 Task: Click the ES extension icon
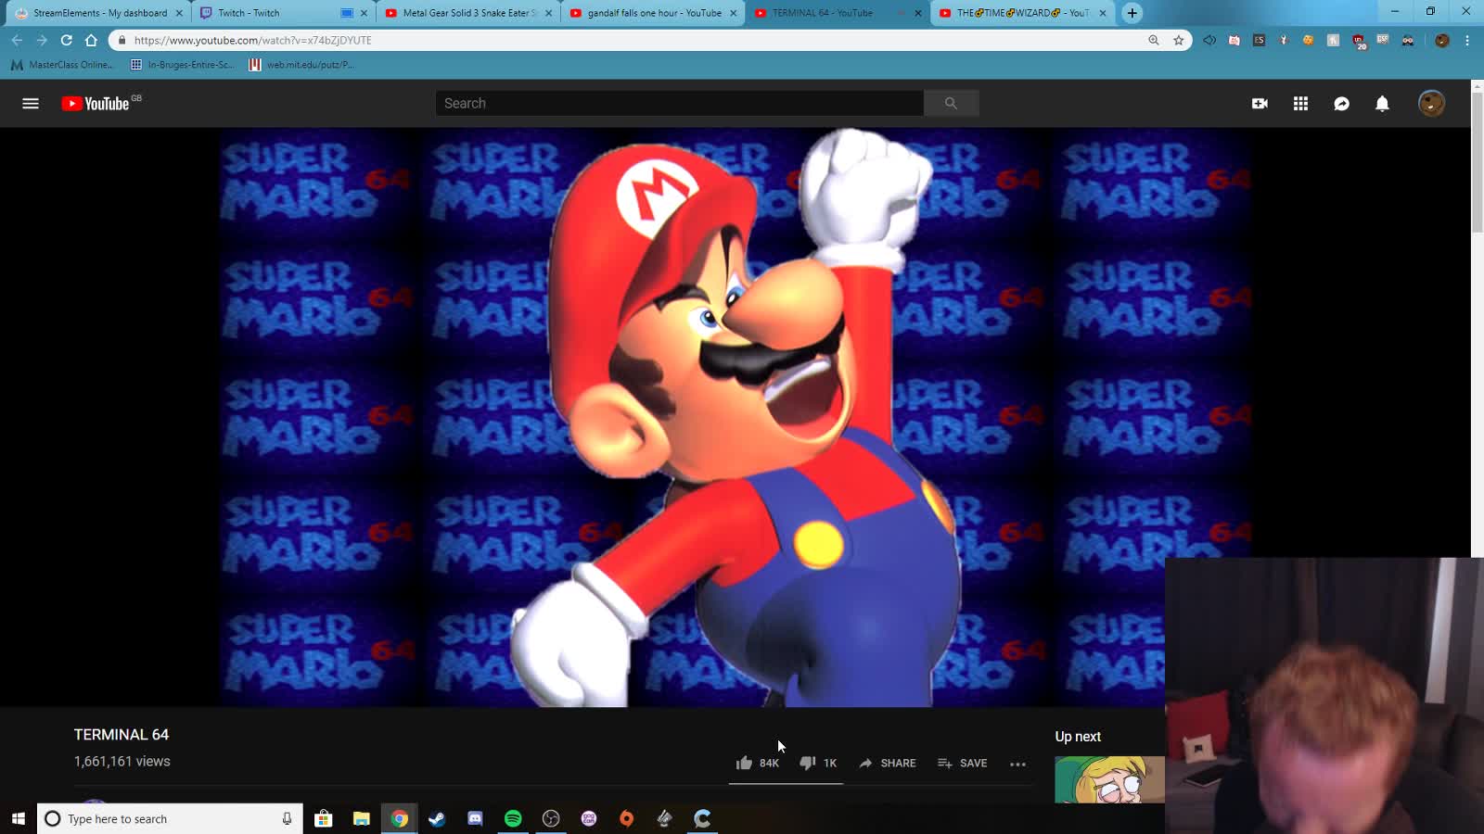(1259, 40)
